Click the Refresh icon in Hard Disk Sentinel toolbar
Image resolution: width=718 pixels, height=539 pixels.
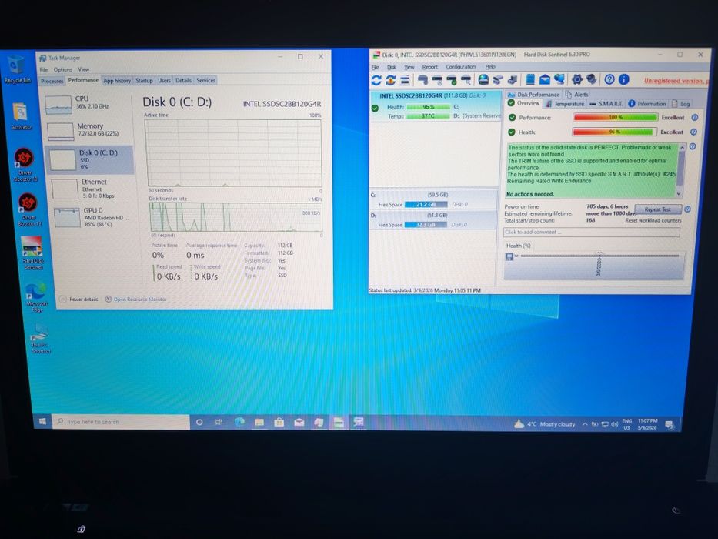tap(376, 80)
